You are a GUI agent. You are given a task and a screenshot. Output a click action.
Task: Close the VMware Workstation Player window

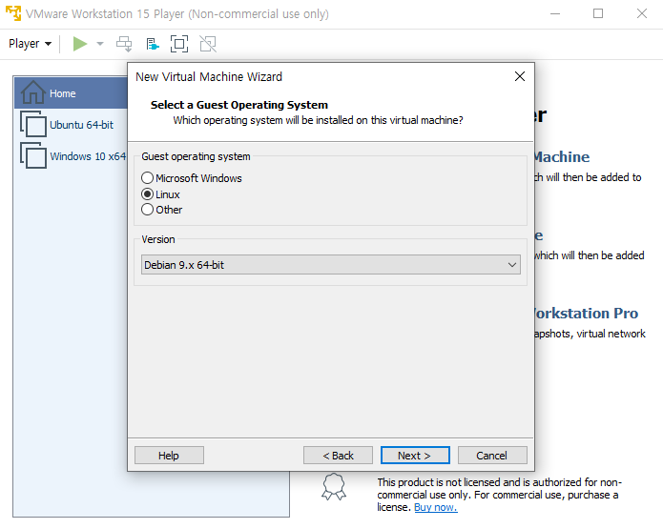[642, 13]
